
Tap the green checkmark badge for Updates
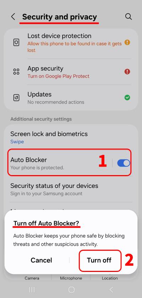click(127, 98)
